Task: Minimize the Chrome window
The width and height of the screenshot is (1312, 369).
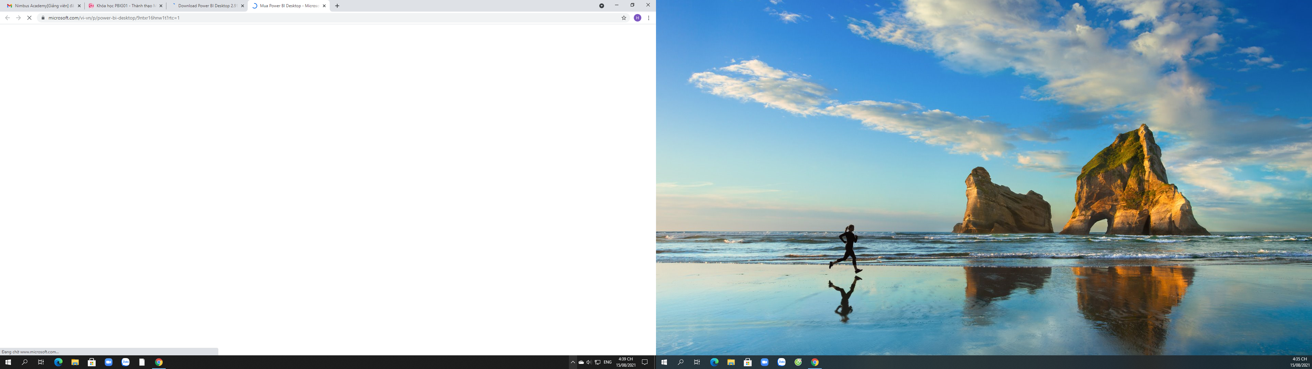Action: (x=617, y=5)
